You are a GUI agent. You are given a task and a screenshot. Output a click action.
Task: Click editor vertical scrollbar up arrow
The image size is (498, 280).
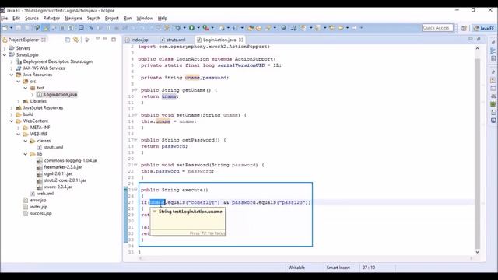pos(477,48)
